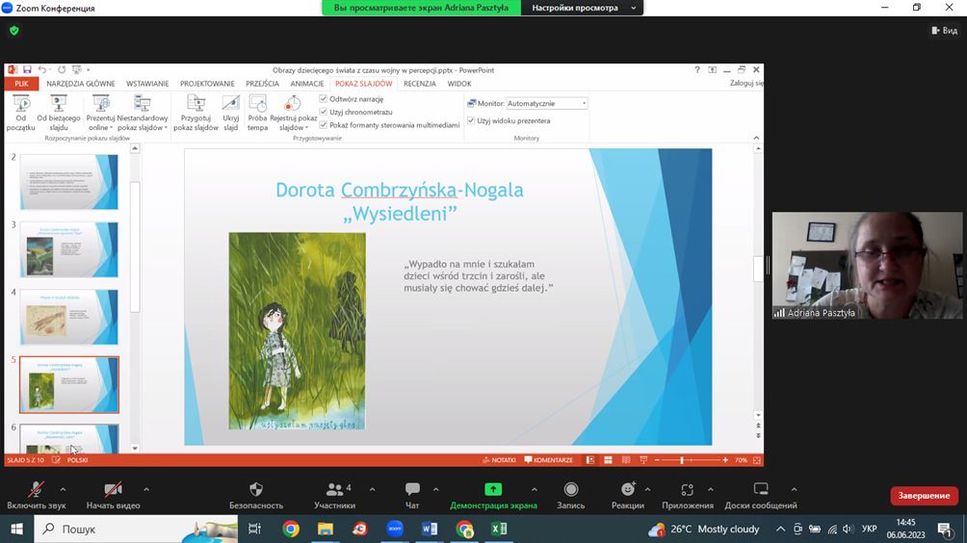Open Настройки просмотра dropdown
967x543 pixels.
click(x=582, y=8)
